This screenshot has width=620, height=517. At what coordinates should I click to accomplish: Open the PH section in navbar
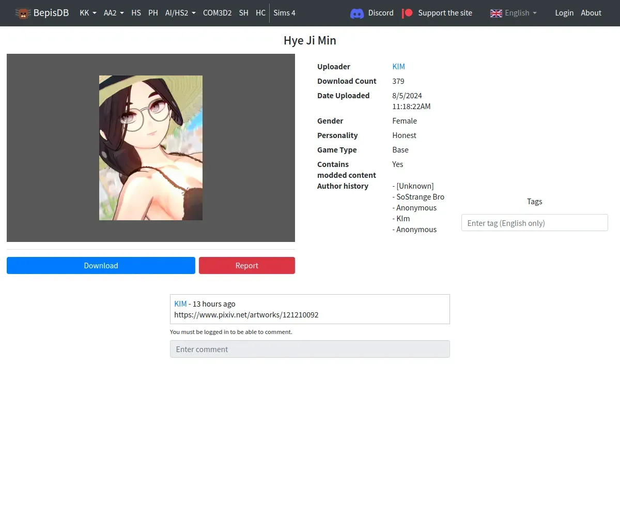point(153,13)
